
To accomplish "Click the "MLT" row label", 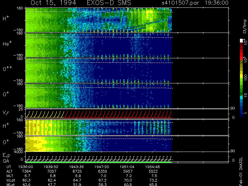I will point(10,176).
